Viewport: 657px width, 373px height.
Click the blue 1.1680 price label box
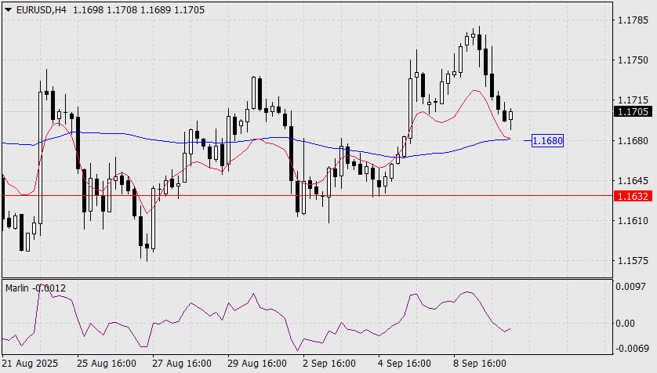pos(547,141)
